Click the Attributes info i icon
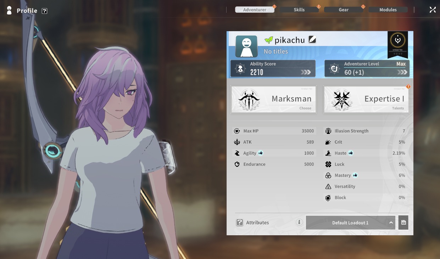The width and height of the screenshot is (440, 259). tap(299, 223)
